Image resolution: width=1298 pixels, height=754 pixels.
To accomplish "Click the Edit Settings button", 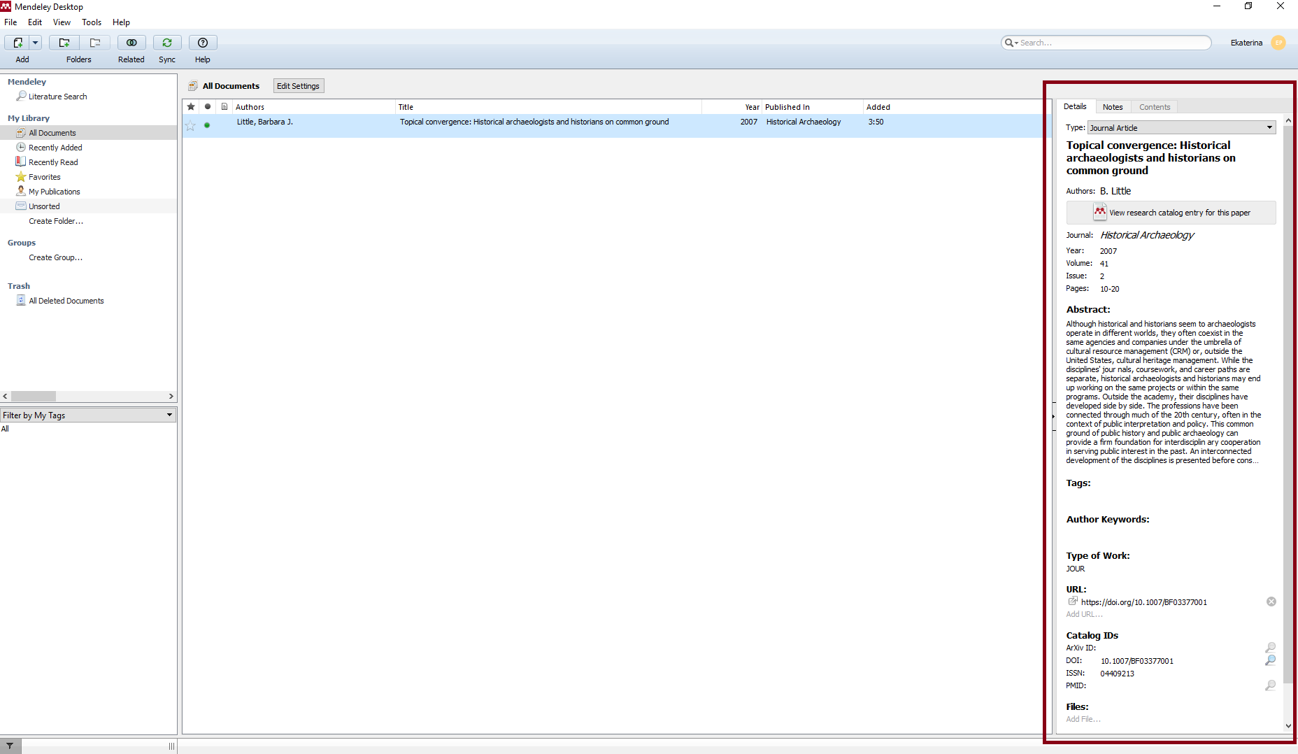I will tap(299, 86).
